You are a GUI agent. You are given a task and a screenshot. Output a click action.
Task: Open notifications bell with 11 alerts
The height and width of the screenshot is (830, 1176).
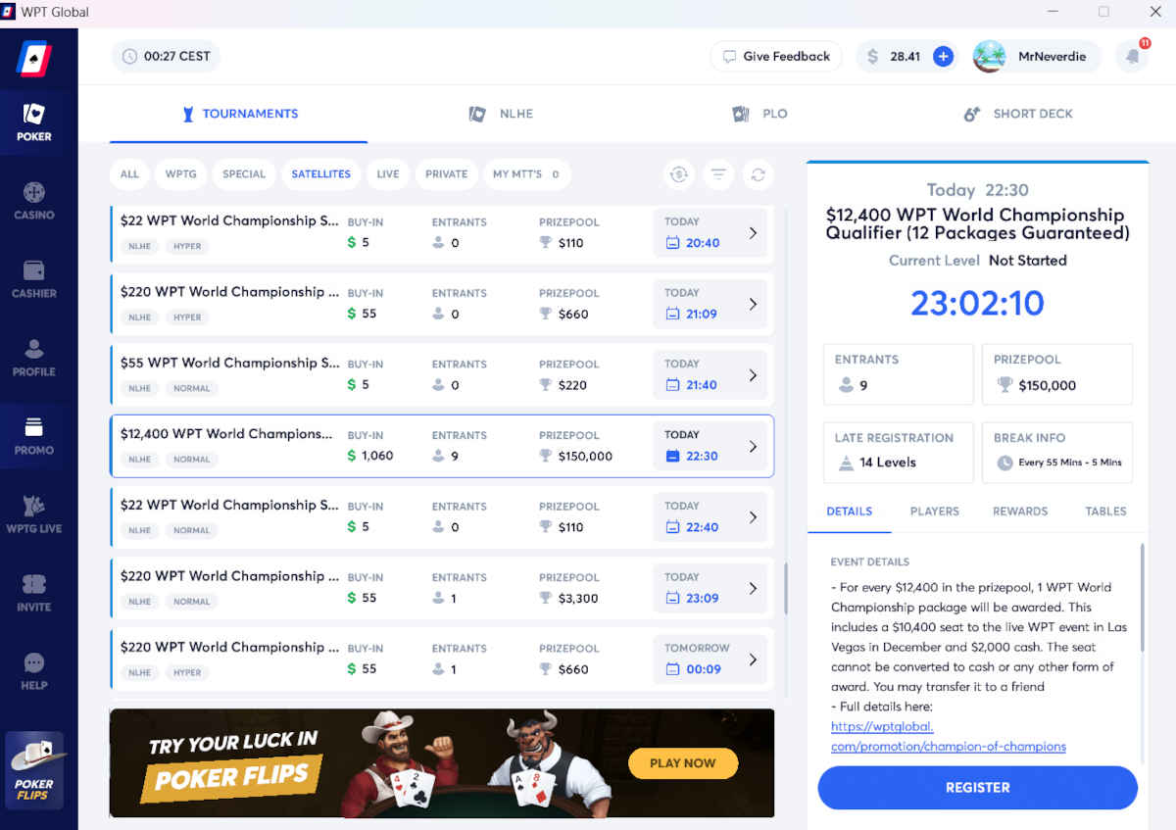coord(1134,56)
